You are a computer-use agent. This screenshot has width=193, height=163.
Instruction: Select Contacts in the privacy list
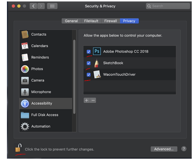tap(46, 34)
